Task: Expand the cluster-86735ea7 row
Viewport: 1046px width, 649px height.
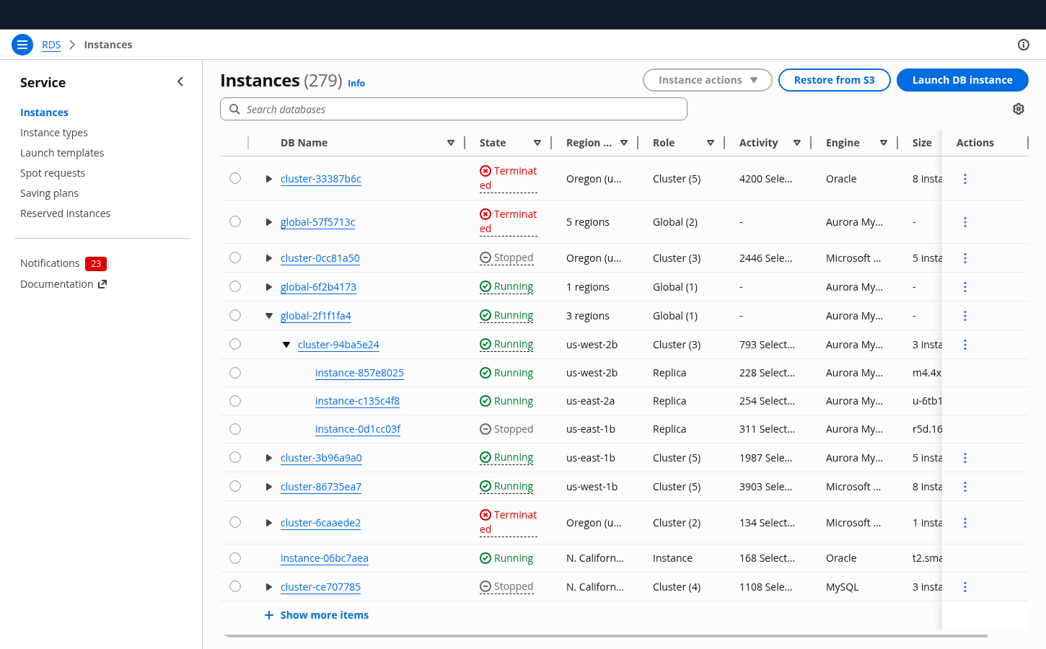Action: coord(268,487)
